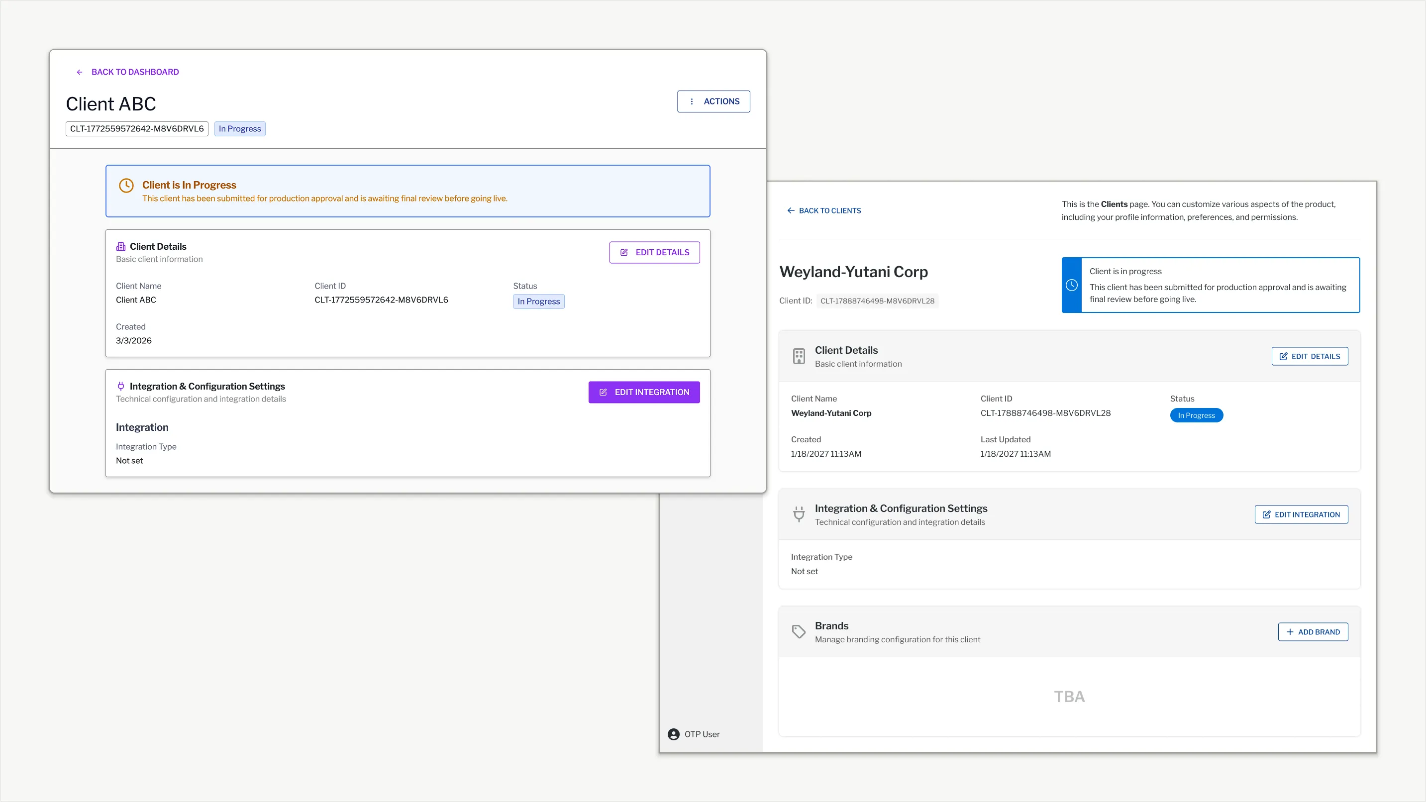Click the gray building icon by Client Details

799,356
